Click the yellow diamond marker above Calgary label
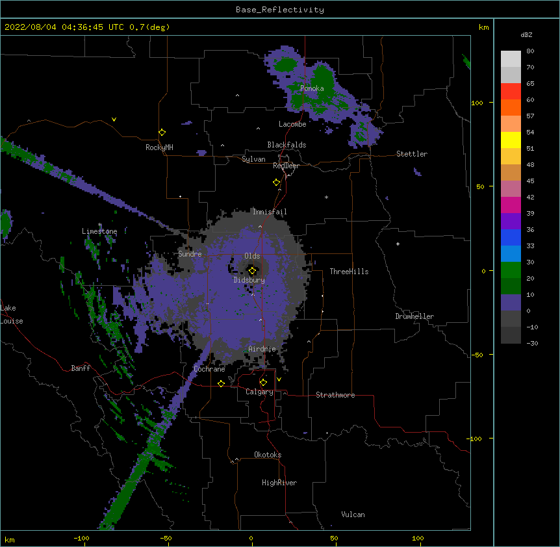560x547 pixels. coord(263,383)
